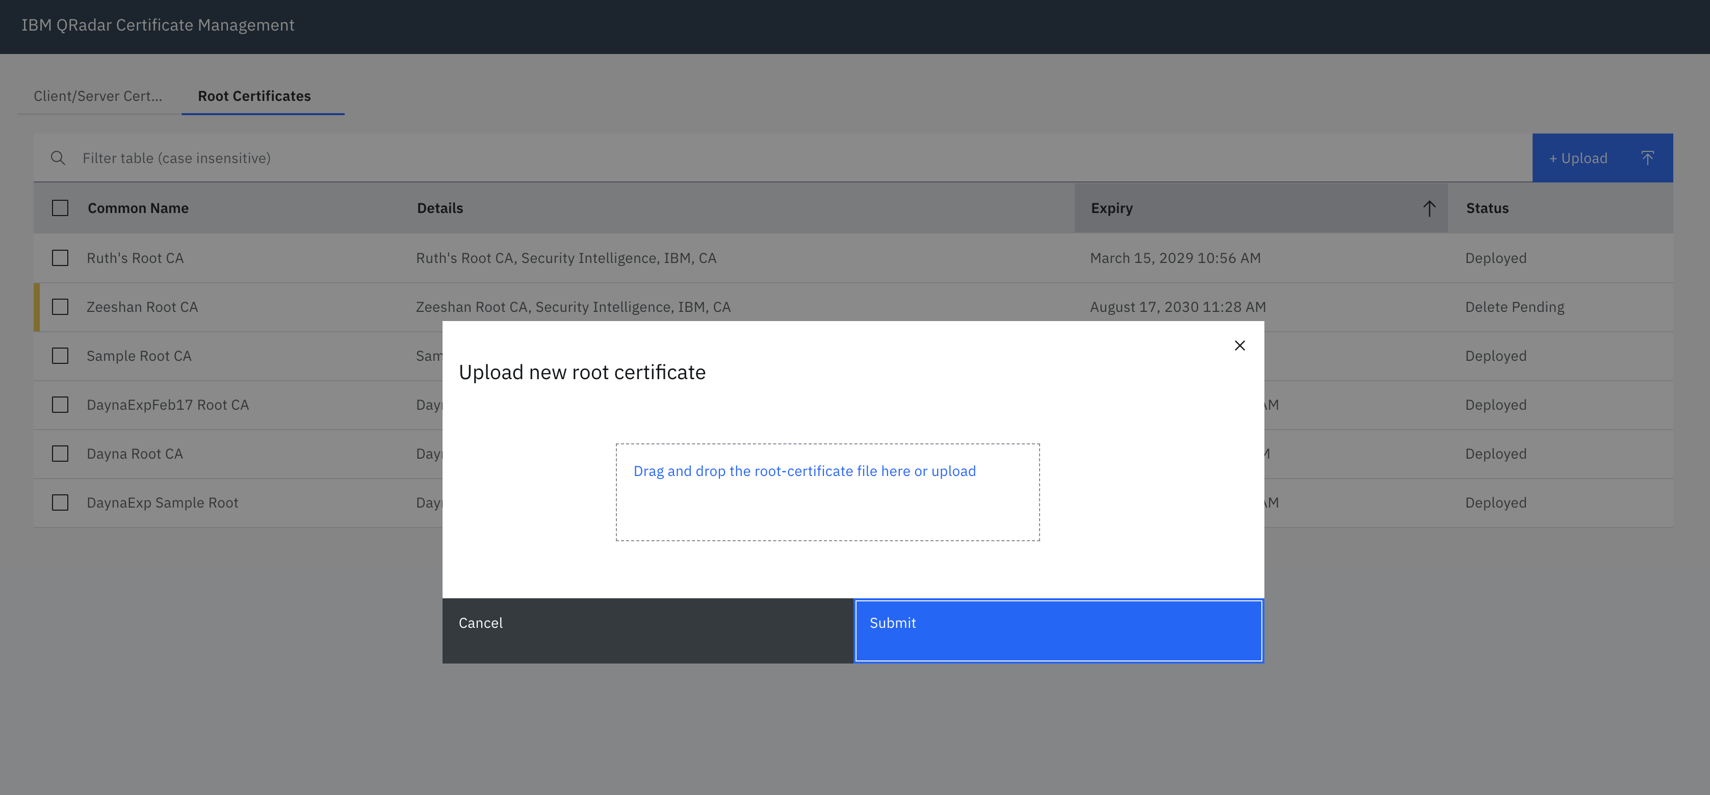The height and width of the screenshot is (795, 1710).
Task: Check Sample Root CA row checkbox
Action: click(60, 356)
